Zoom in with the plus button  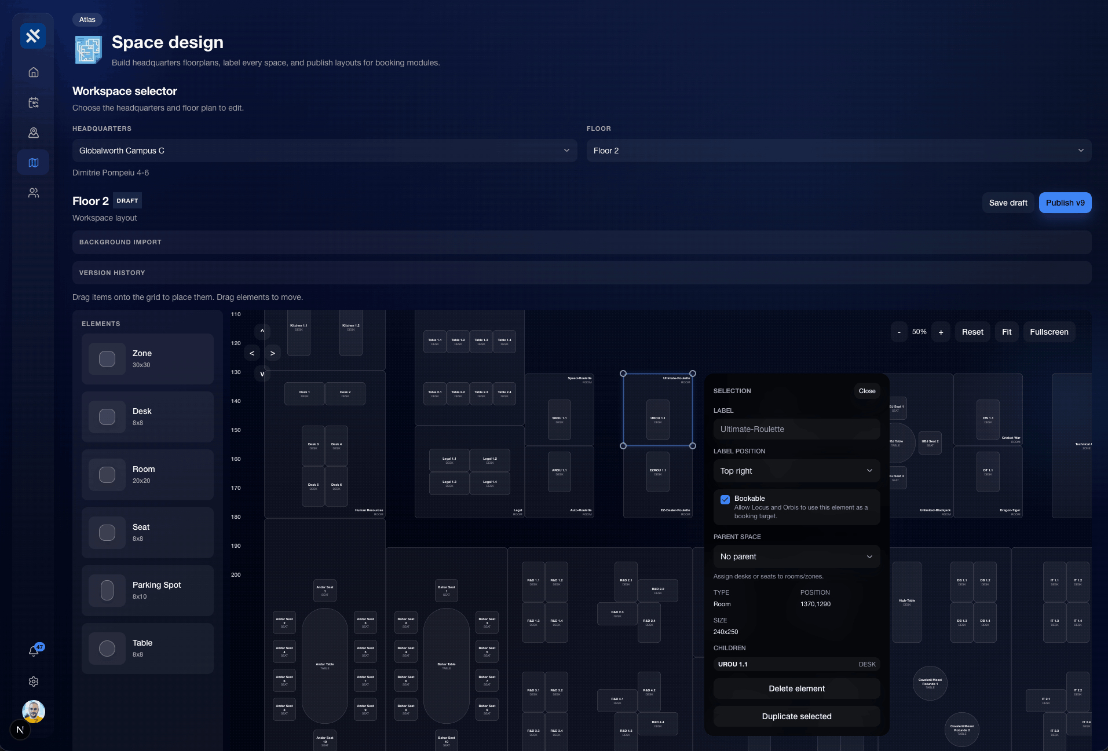(x=941, y=332)
